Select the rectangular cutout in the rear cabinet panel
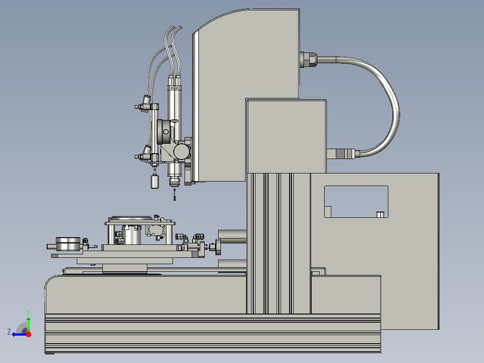The image size is (484, 363). 356,202
